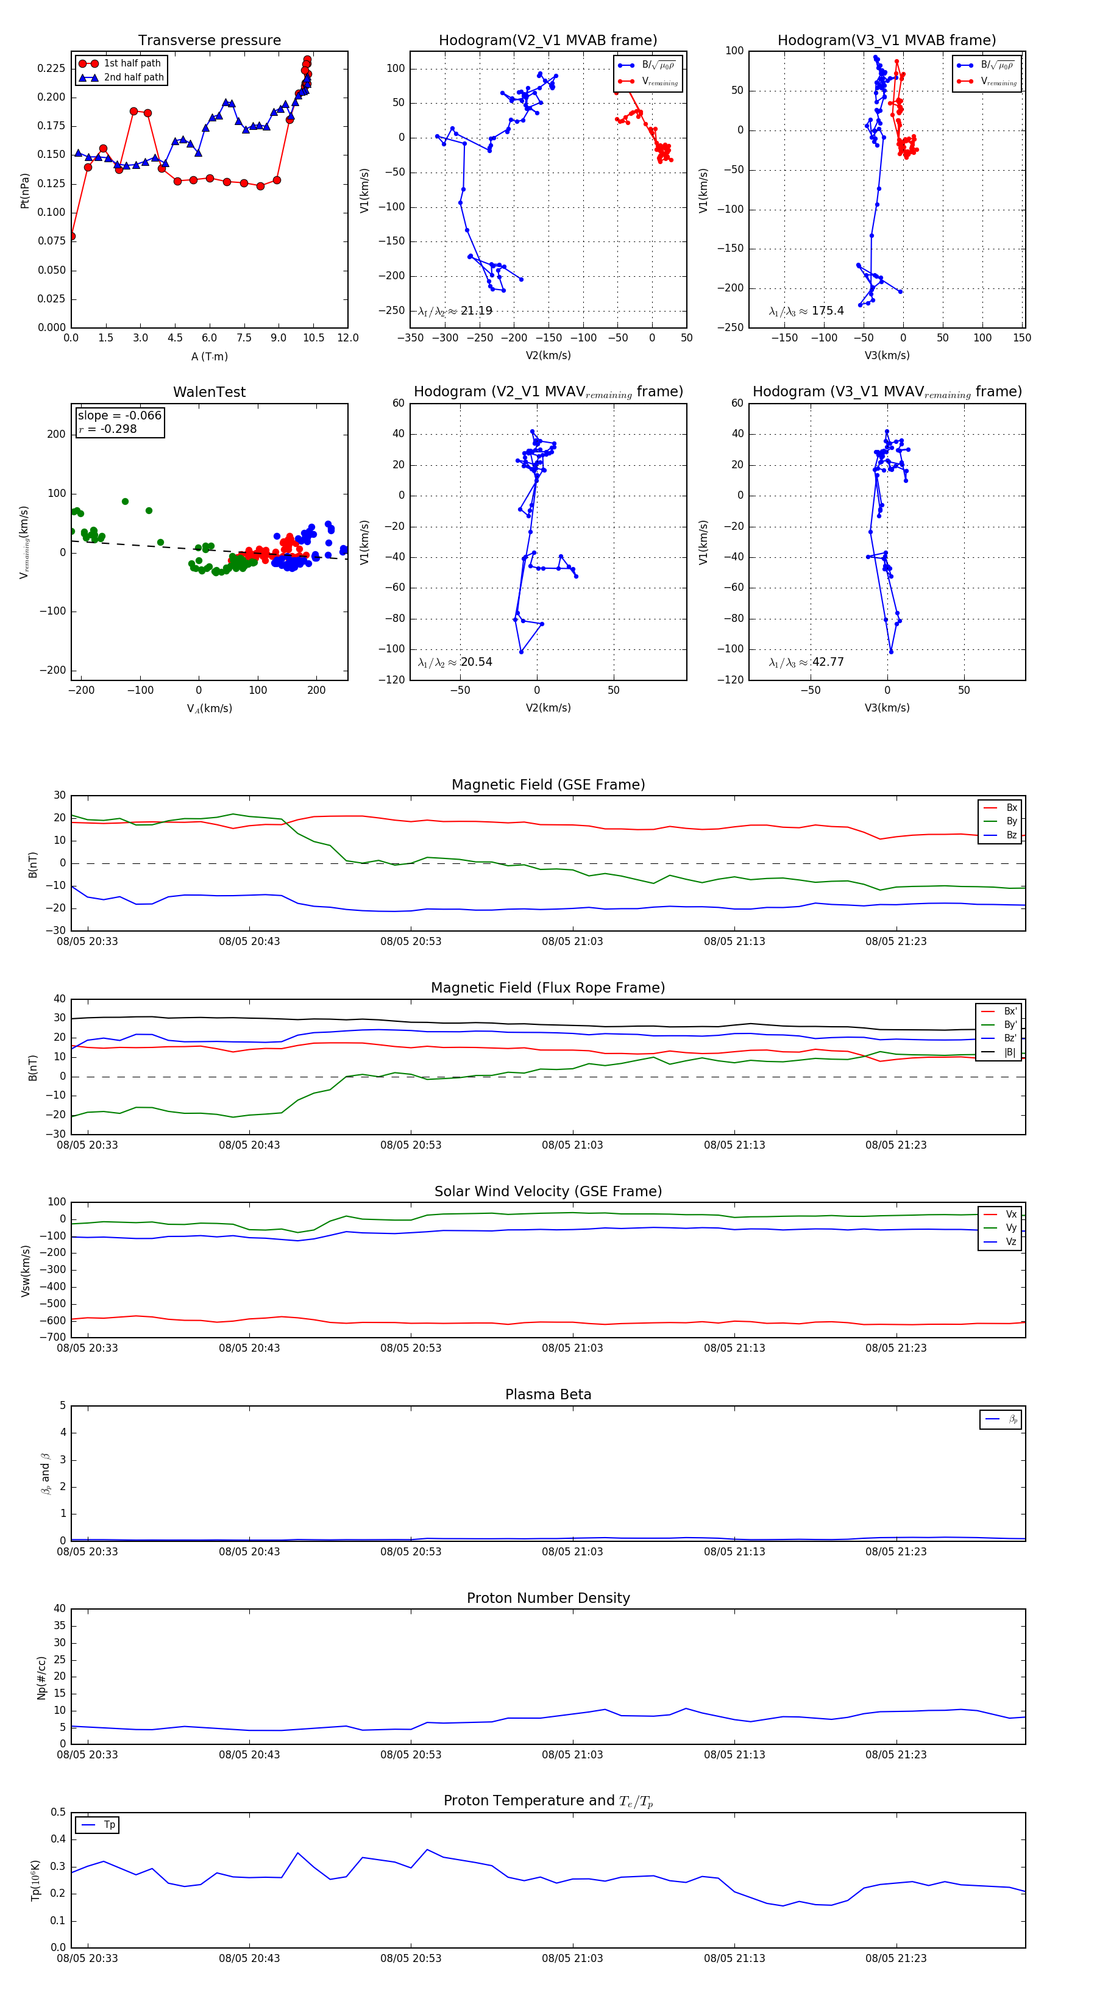This screenshot has height=2012, width=1097.
Task: Select the 'Vx' legend entry
Action: coord(1000,1214)
